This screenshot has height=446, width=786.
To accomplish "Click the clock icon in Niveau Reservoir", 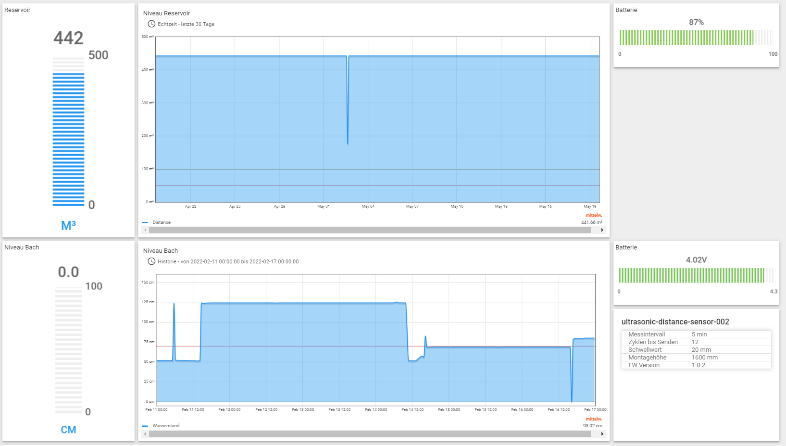I will pos(151,24).
